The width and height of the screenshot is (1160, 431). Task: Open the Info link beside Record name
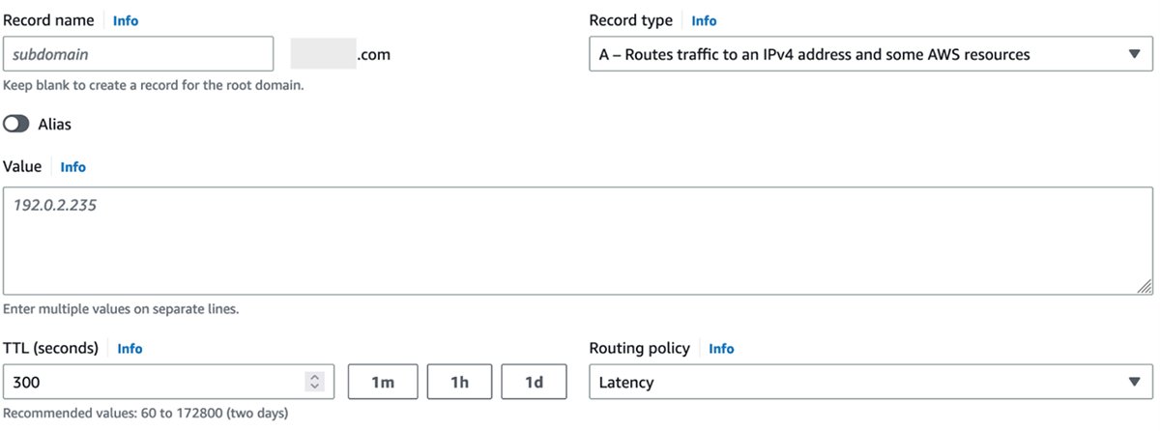point(126,20)
